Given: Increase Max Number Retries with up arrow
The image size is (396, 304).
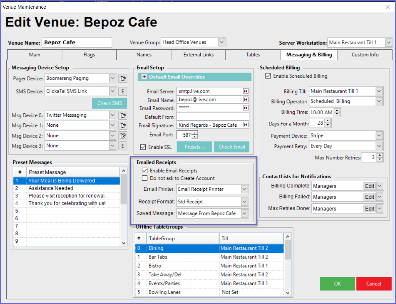Looking at the screenshot, I should click(380, 156).
